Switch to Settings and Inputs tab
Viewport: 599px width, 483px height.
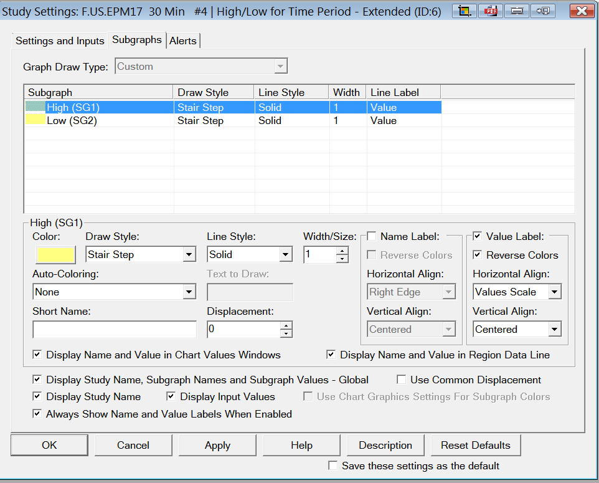pos(60,41)
